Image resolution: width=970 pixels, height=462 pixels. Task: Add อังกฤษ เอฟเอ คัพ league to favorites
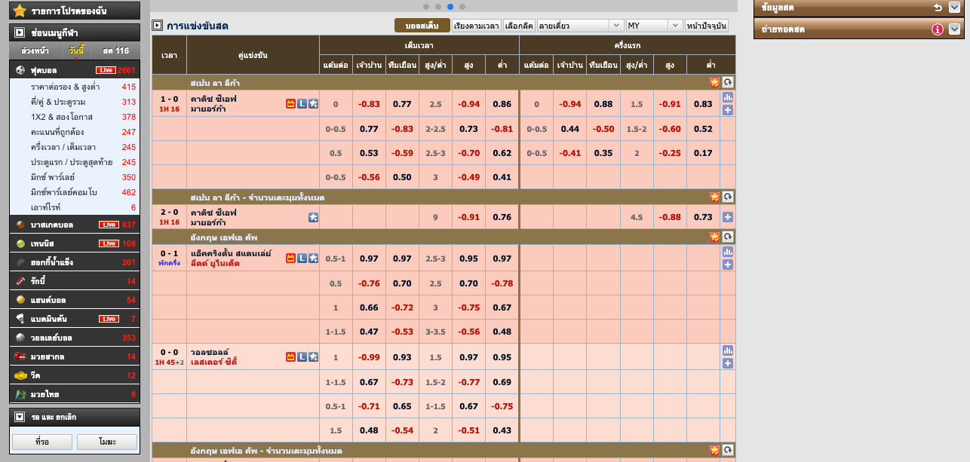pyautogui.click(x=714, y=237)
